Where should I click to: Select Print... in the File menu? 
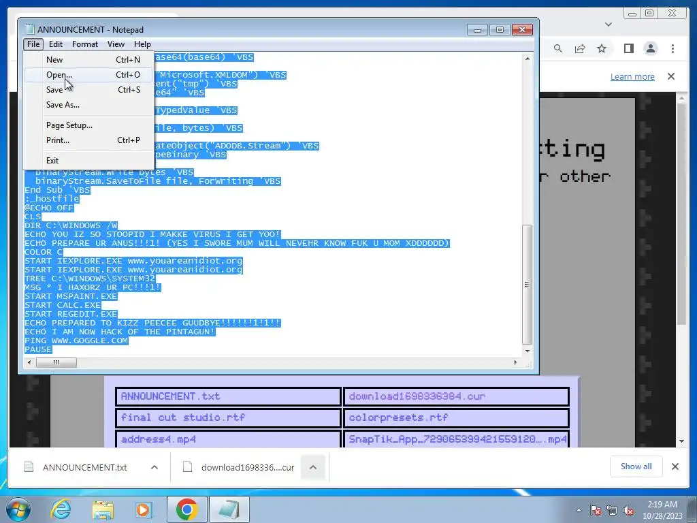[88, 140]
